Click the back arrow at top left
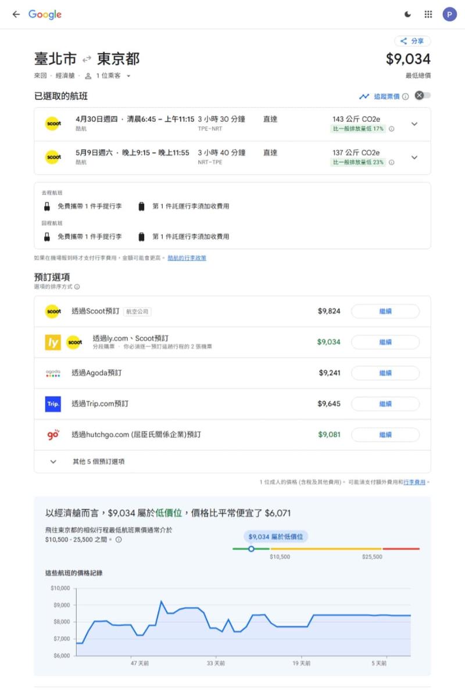Image resolution: width=465 pixels, height=692 pixels. (x=16, y=14)
